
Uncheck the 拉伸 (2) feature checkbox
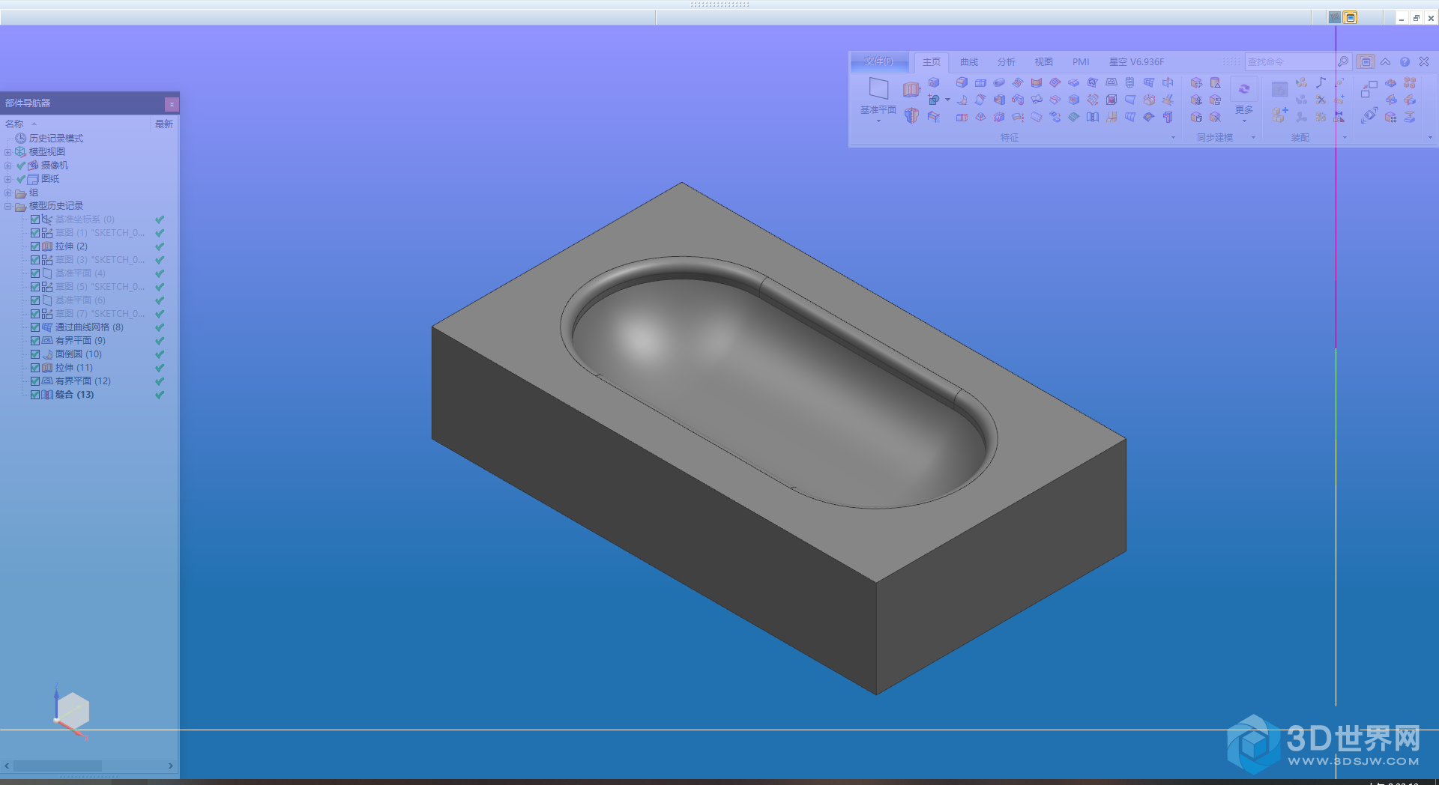[35, 246]
